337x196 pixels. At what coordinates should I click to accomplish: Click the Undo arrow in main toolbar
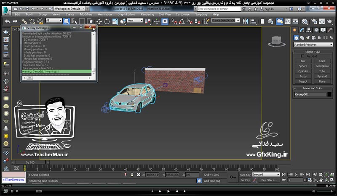(x=7, y=21)
